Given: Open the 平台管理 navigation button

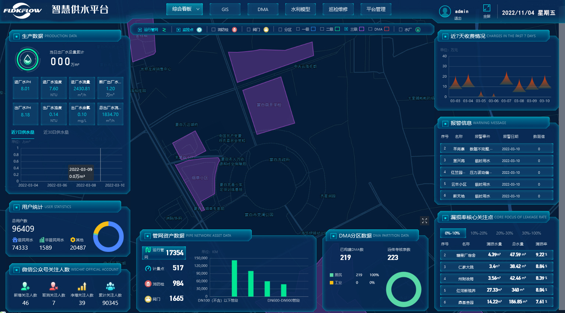Looking at the screenshot, I should [376, 9].
